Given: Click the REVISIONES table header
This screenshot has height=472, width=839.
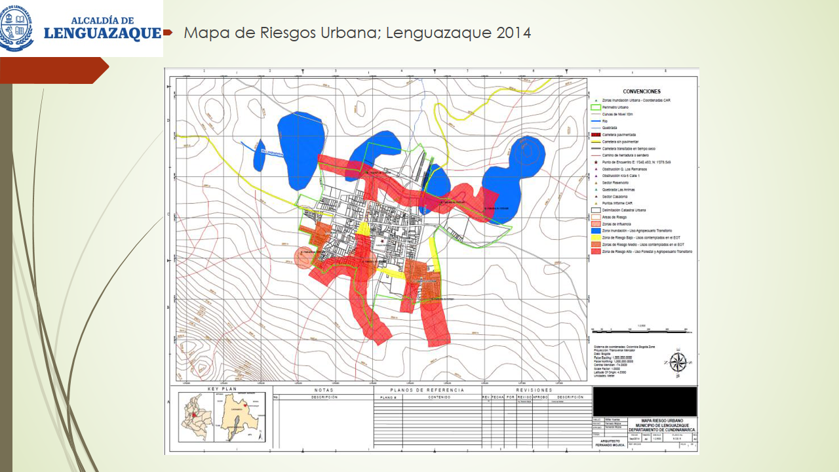Looking at the screenshot, I should pyautogui.click(x=536, y=390).
